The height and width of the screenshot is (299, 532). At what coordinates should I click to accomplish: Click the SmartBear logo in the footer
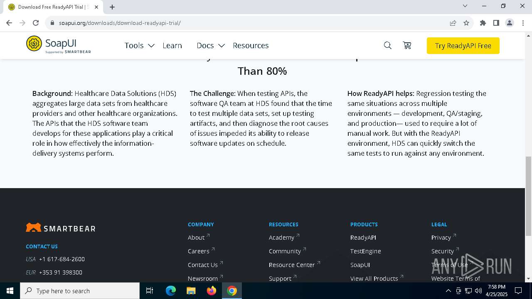click(61, 228)
